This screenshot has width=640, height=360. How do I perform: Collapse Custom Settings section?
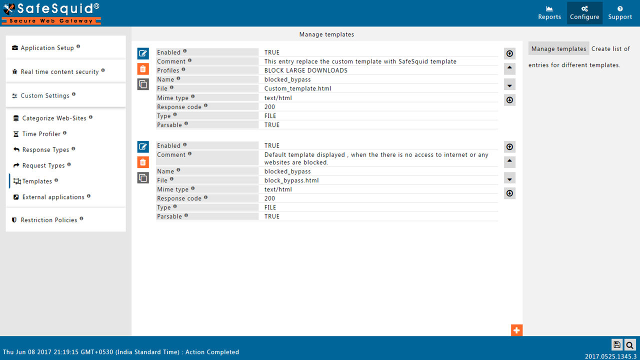(65, 95)
